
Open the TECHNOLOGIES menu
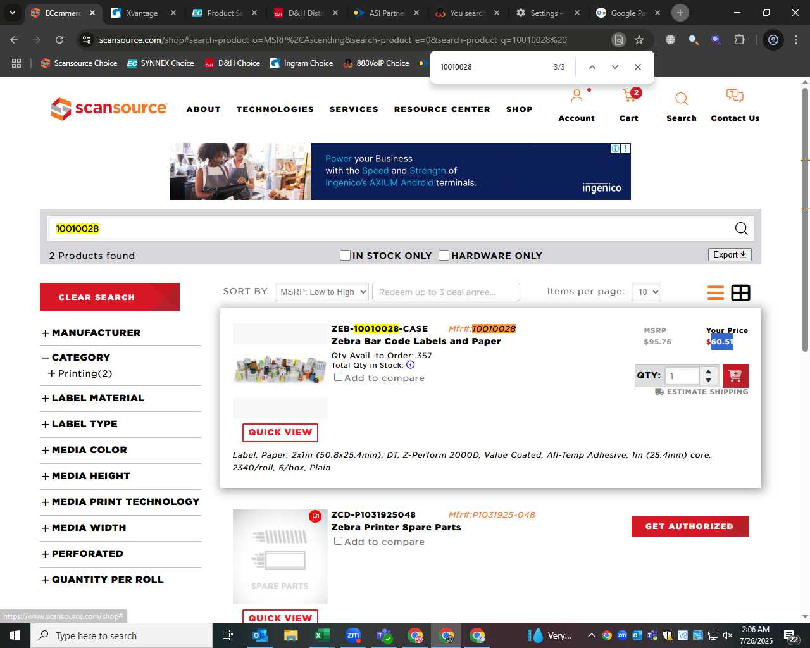coord(275,109)
